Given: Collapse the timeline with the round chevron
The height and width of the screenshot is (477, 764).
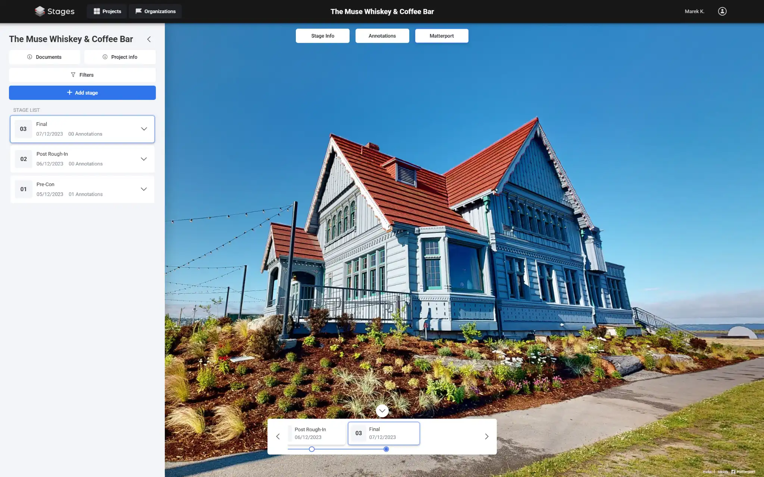Looking at the screenshot, I should pos(382,411).
